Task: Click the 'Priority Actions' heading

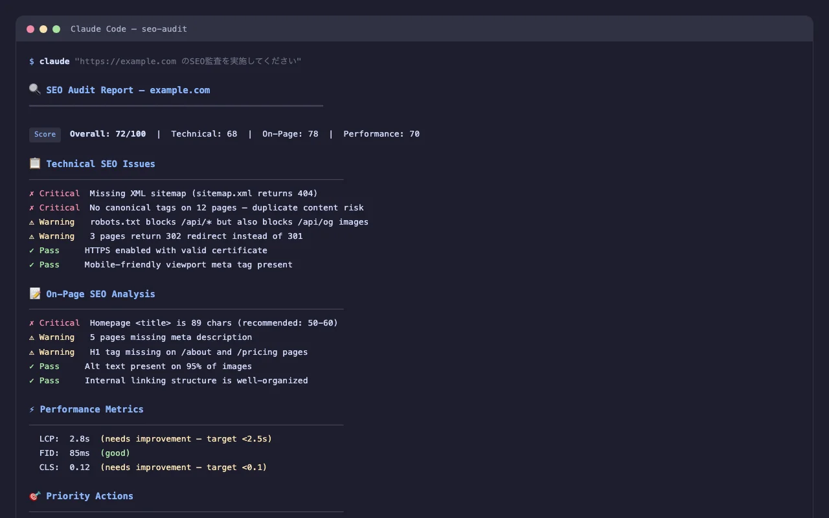Action: (x=90, y=496)
